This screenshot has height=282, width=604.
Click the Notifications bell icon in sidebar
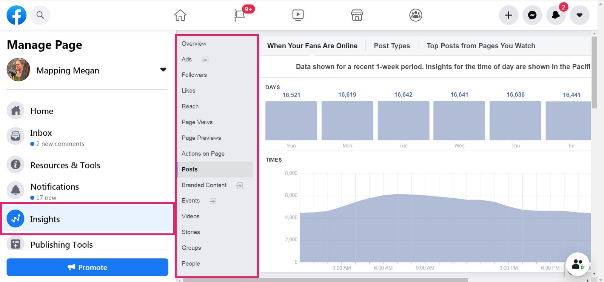tap(15, 190)
